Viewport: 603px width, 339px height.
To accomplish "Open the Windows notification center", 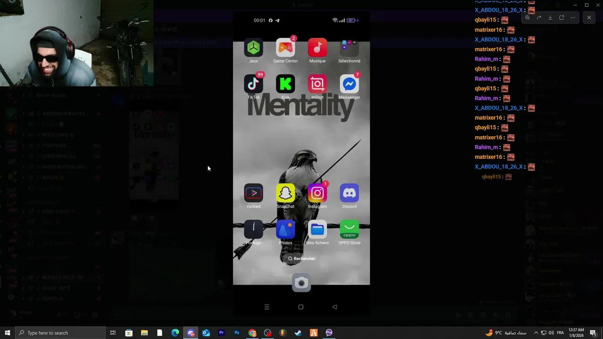I will [x=593, y=333].
